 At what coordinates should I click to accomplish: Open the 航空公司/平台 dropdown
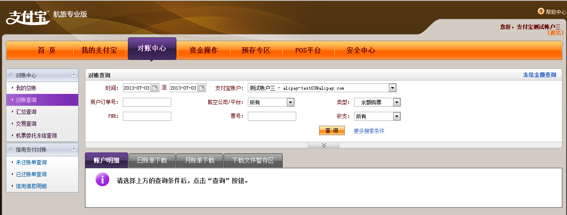coord(290,102)
